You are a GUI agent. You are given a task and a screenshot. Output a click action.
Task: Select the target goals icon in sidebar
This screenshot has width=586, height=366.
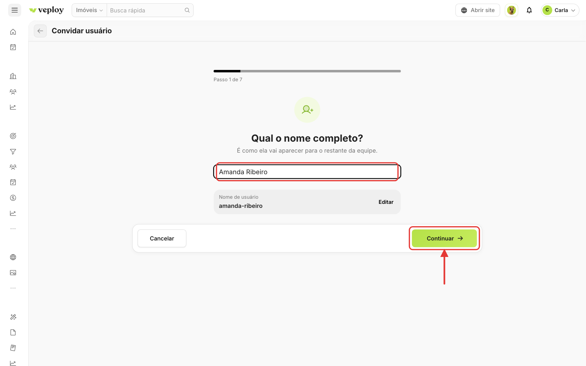click(x=13, y=136)
